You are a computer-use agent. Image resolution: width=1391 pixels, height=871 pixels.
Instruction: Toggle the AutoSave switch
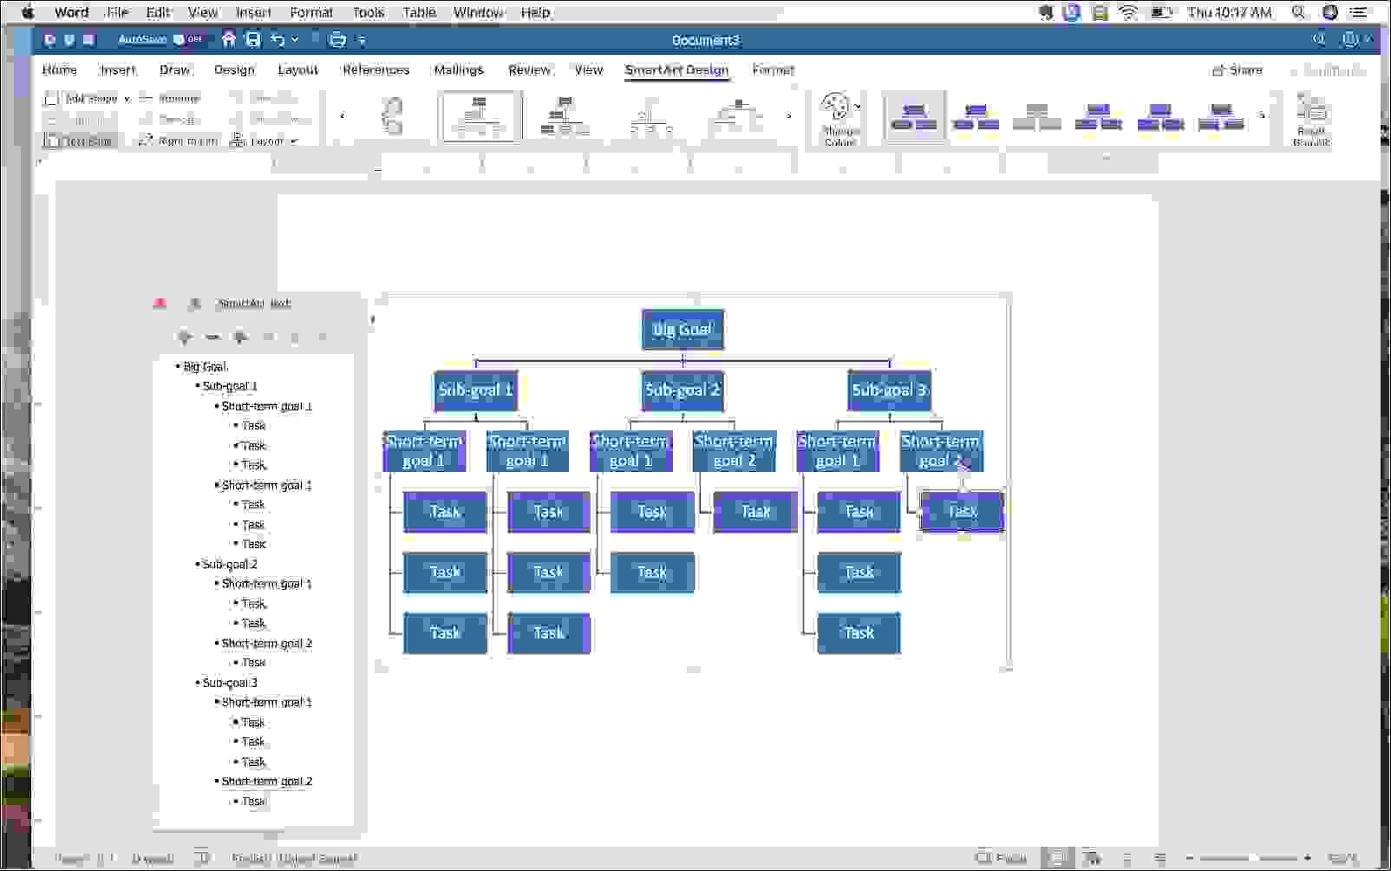(x=186, y=40)
